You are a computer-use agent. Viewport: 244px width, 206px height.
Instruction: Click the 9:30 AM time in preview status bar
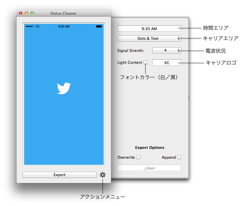[x=64, y=26]
